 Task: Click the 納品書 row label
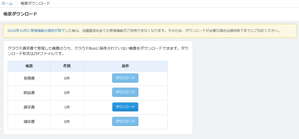coord(29,93)
